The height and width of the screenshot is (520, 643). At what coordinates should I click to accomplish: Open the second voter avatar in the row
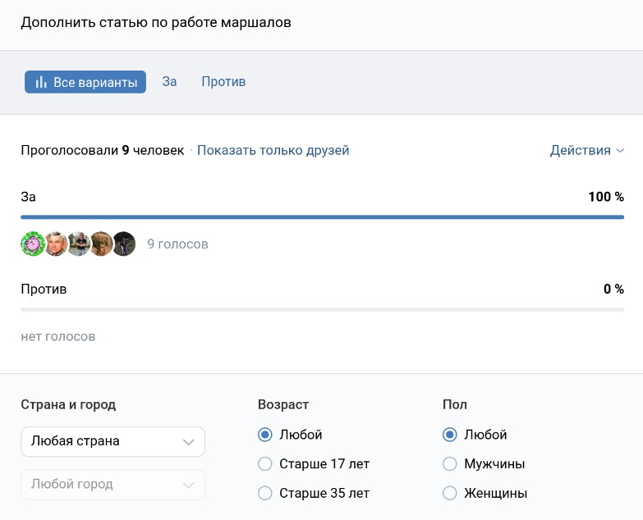56,244
